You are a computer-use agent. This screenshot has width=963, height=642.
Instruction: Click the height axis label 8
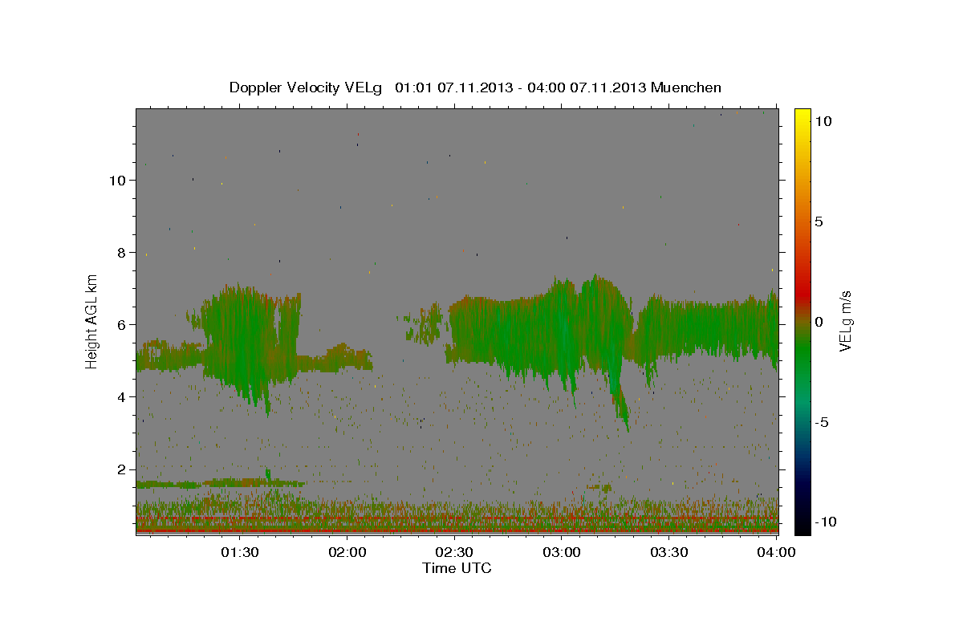point(122,253)
